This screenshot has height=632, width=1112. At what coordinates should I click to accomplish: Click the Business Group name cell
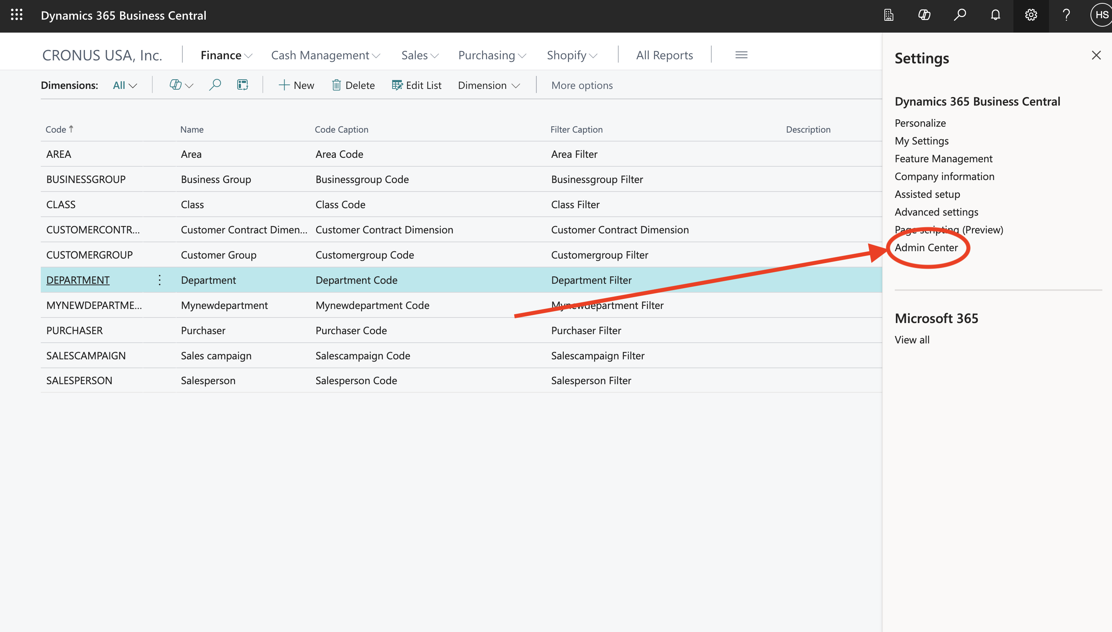[x=216, y=179]
